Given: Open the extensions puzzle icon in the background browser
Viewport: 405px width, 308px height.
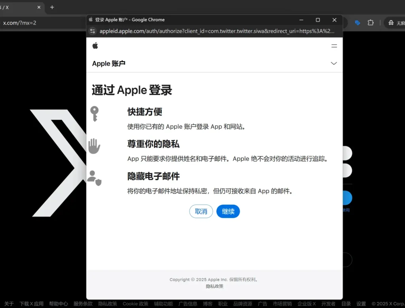Looking at the screenshot, I should coord(371,23).
